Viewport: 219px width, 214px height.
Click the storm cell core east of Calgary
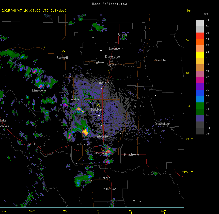point(108,151)
